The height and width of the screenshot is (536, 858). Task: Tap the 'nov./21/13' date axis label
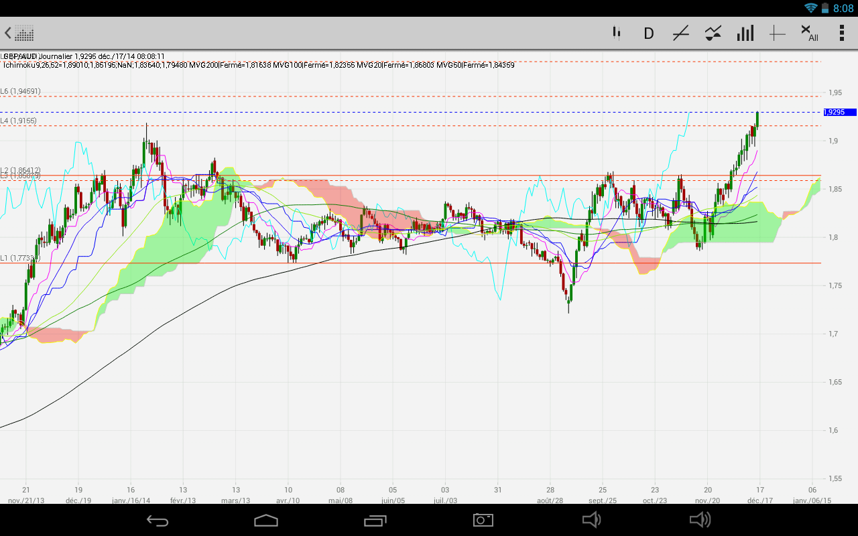tap(26, 500)
